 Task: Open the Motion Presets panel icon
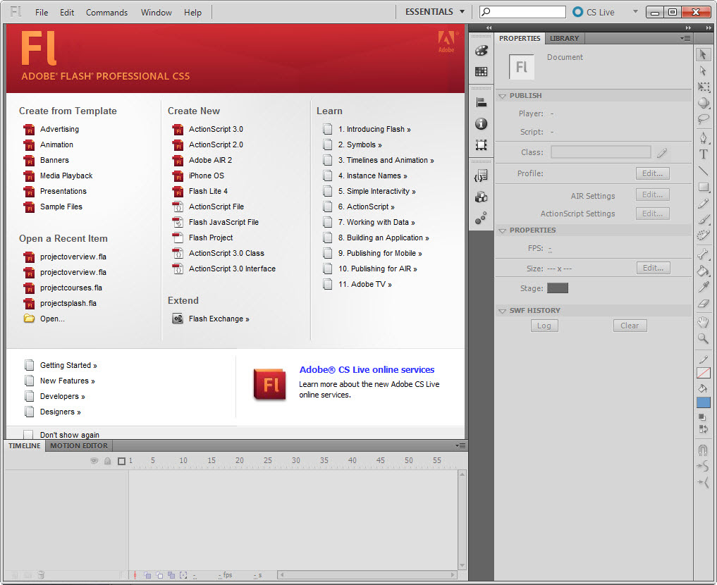tap(481, 218)
